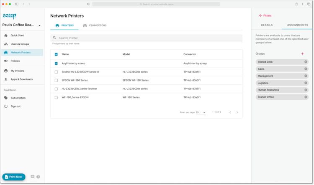The image size is (314, 185).
Task: Check HL-L3230CDW_series-Brother checkbox
Action: click(56, 89)
